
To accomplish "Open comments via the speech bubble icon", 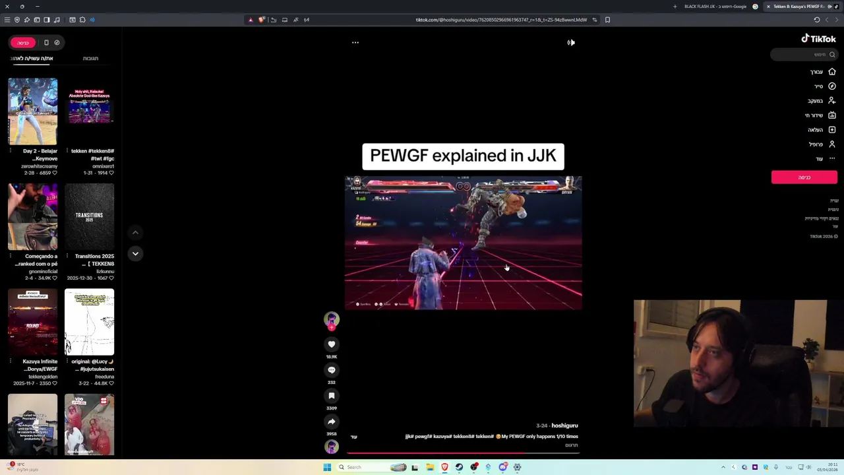I will pos(332,370).
